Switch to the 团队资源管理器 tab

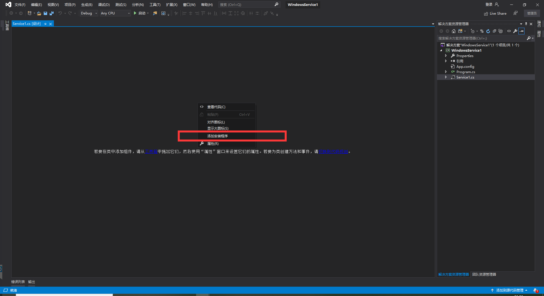484,274
